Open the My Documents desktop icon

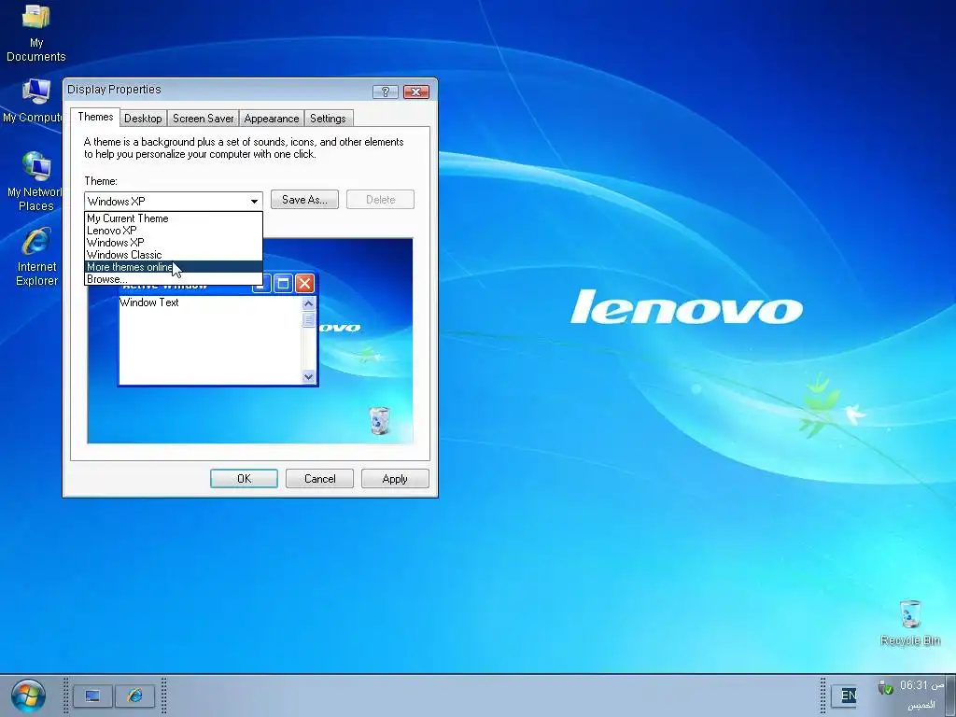(36, 33)
